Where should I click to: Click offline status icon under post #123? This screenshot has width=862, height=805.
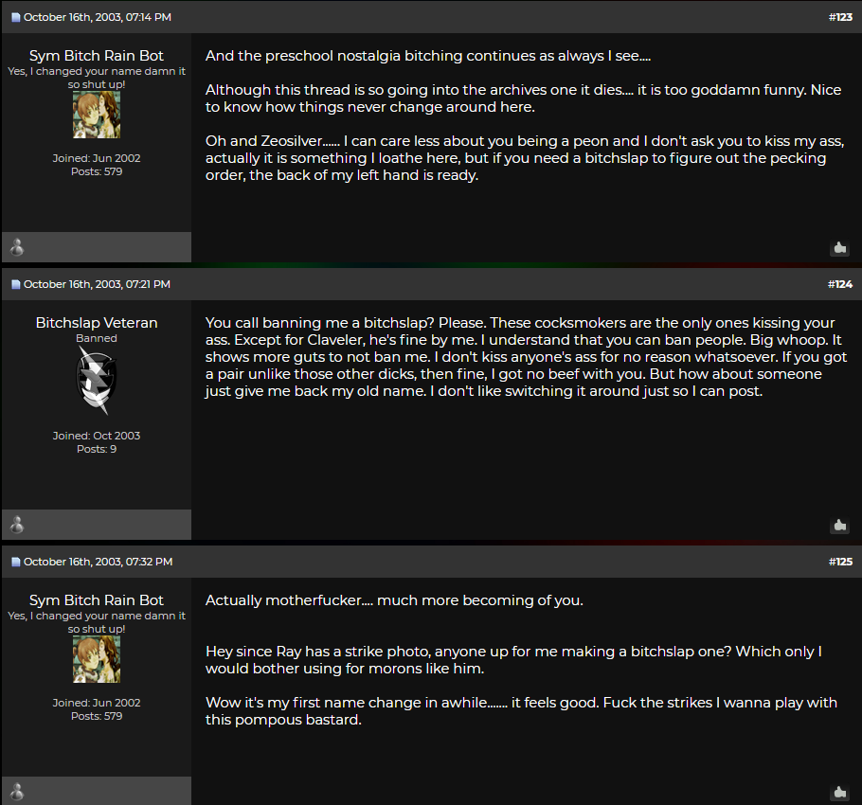(x=17, y=247)
